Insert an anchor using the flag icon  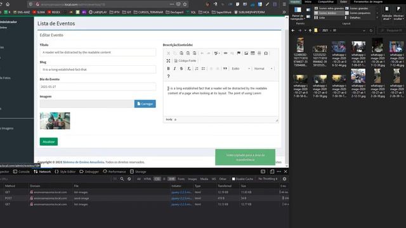click(239, 53)
